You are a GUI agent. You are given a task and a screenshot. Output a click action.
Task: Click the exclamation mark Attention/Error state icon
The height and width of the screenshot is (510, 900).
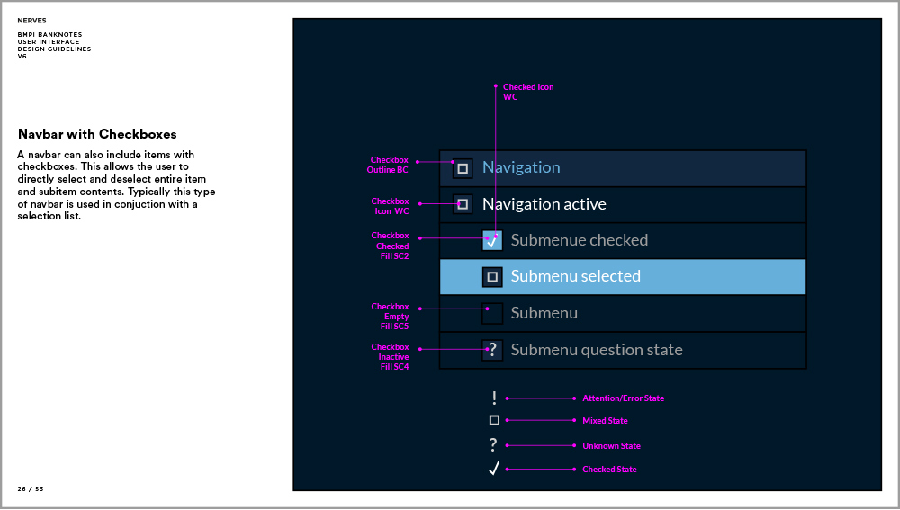click(x=494, y=398)
